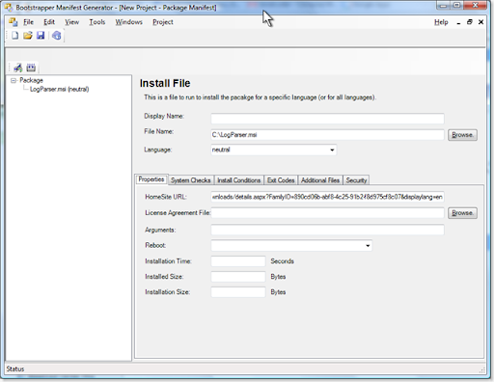The image size is (494, 382).
Task: Switch to the Install Conditions tab
Action: (x=239, y=180)
